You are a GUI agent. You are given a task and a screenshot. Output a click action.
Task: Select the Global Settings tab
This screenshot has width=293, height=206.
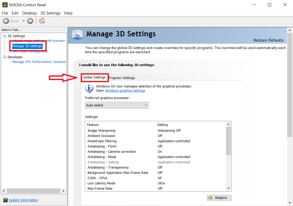click(x=94, y=77)
